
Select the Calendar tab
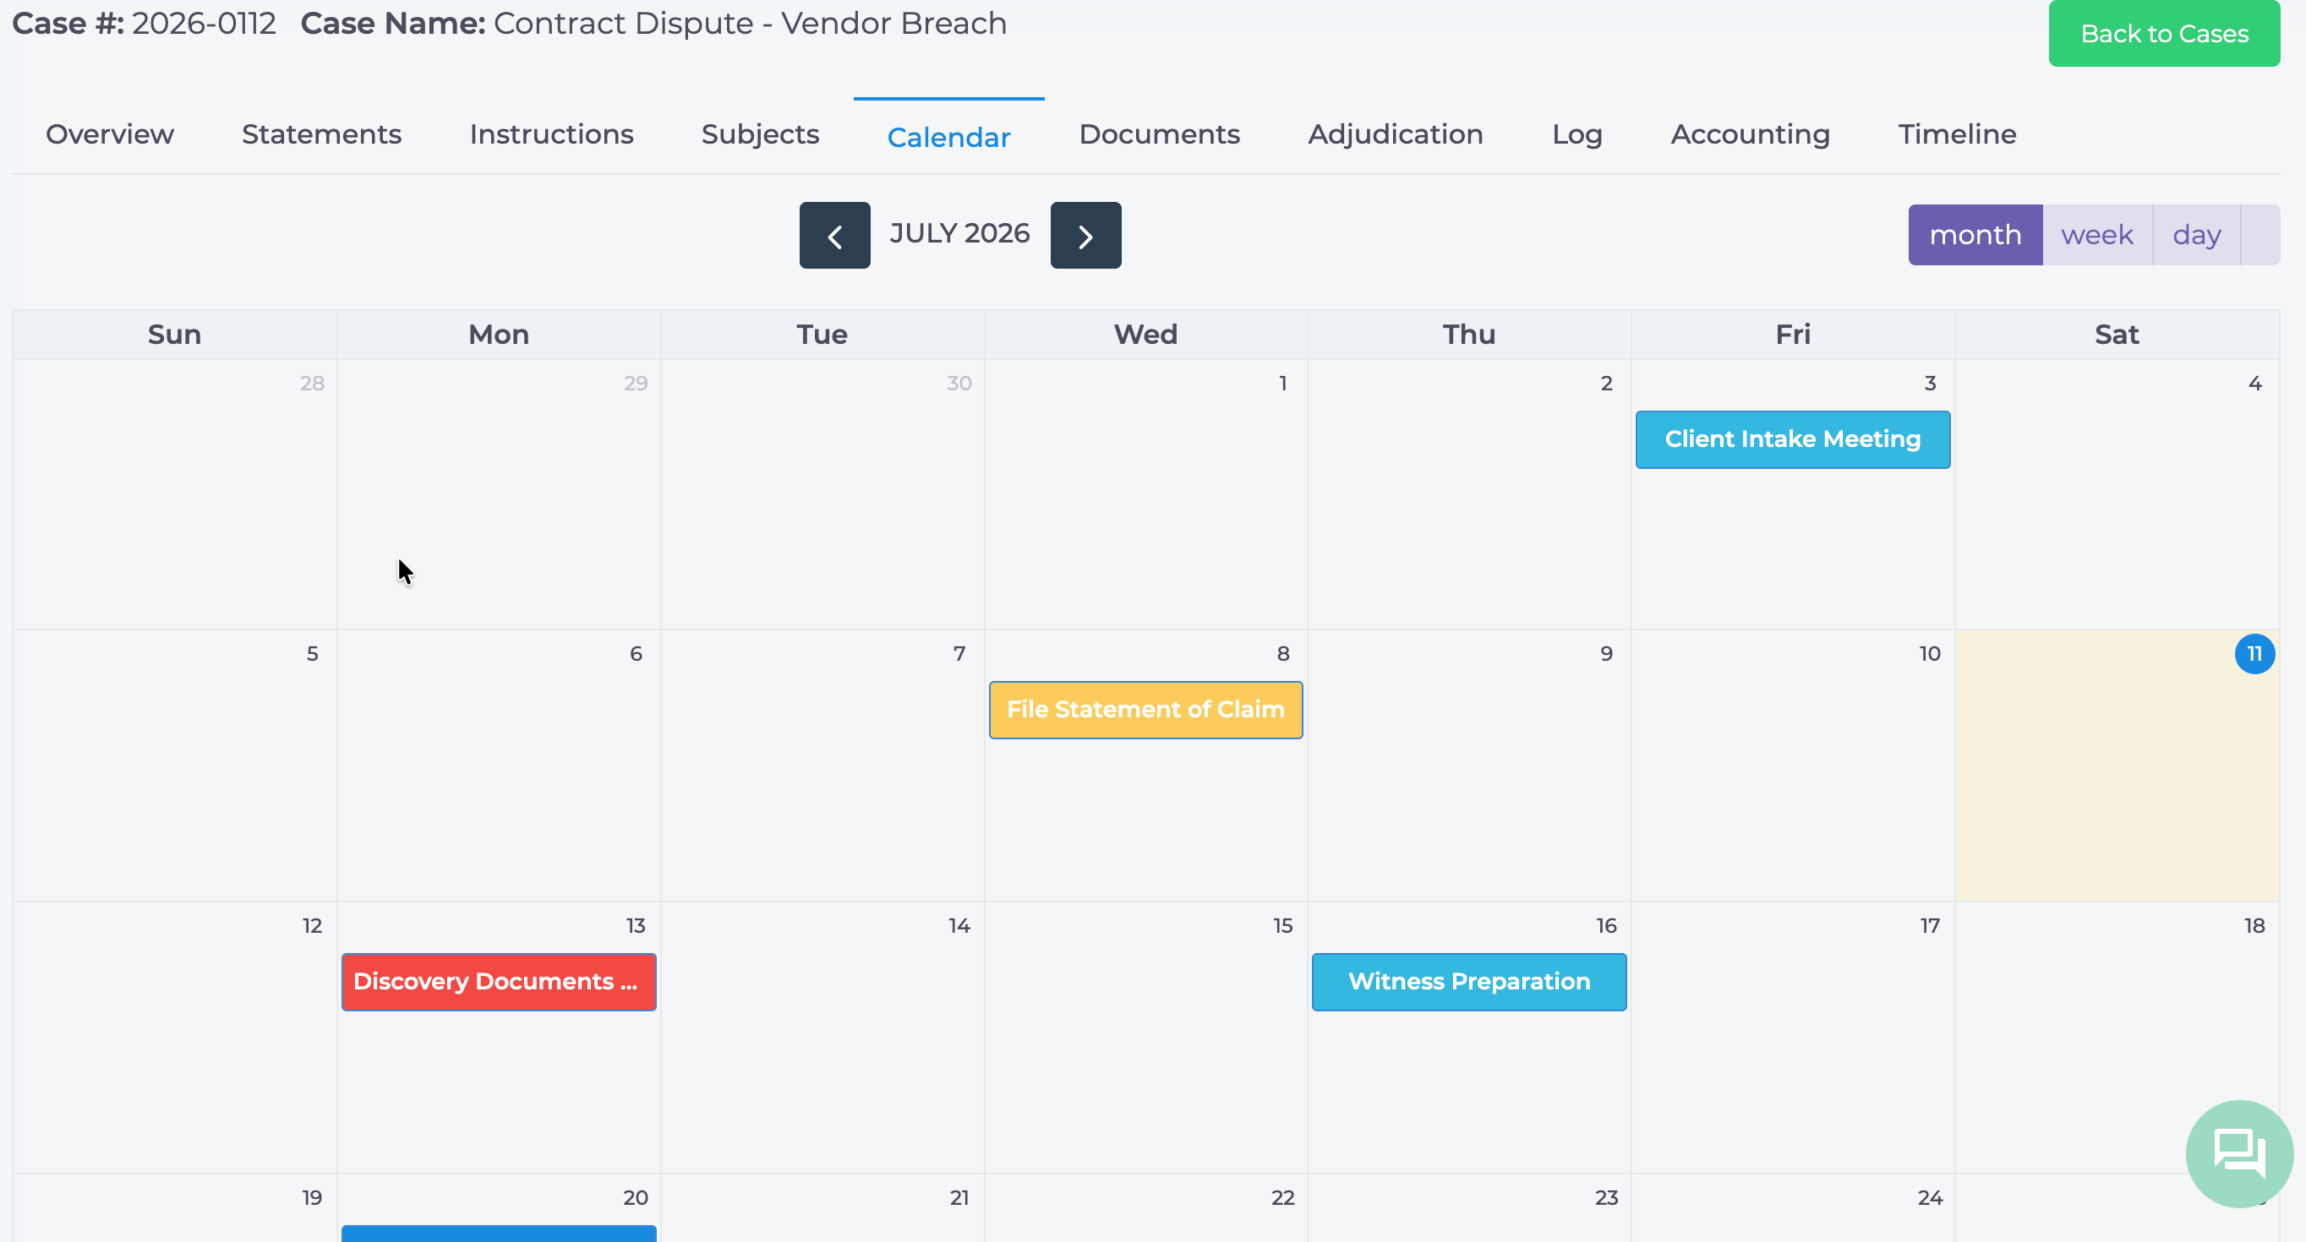(948, 137)
